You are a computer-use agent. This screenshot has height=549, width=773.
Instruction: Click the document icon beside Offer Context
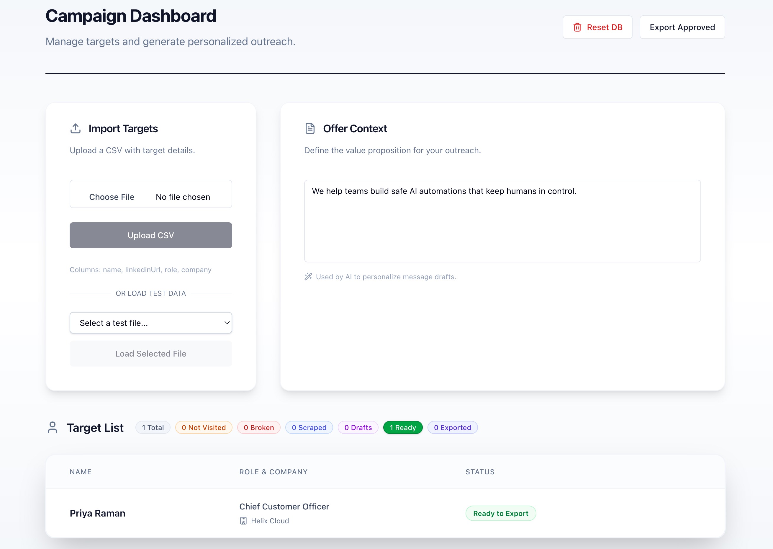[310, 128]
